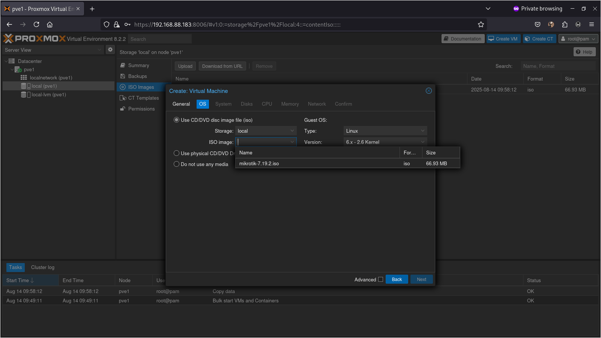Open Guest OS Type dropdown

point(385,131)
